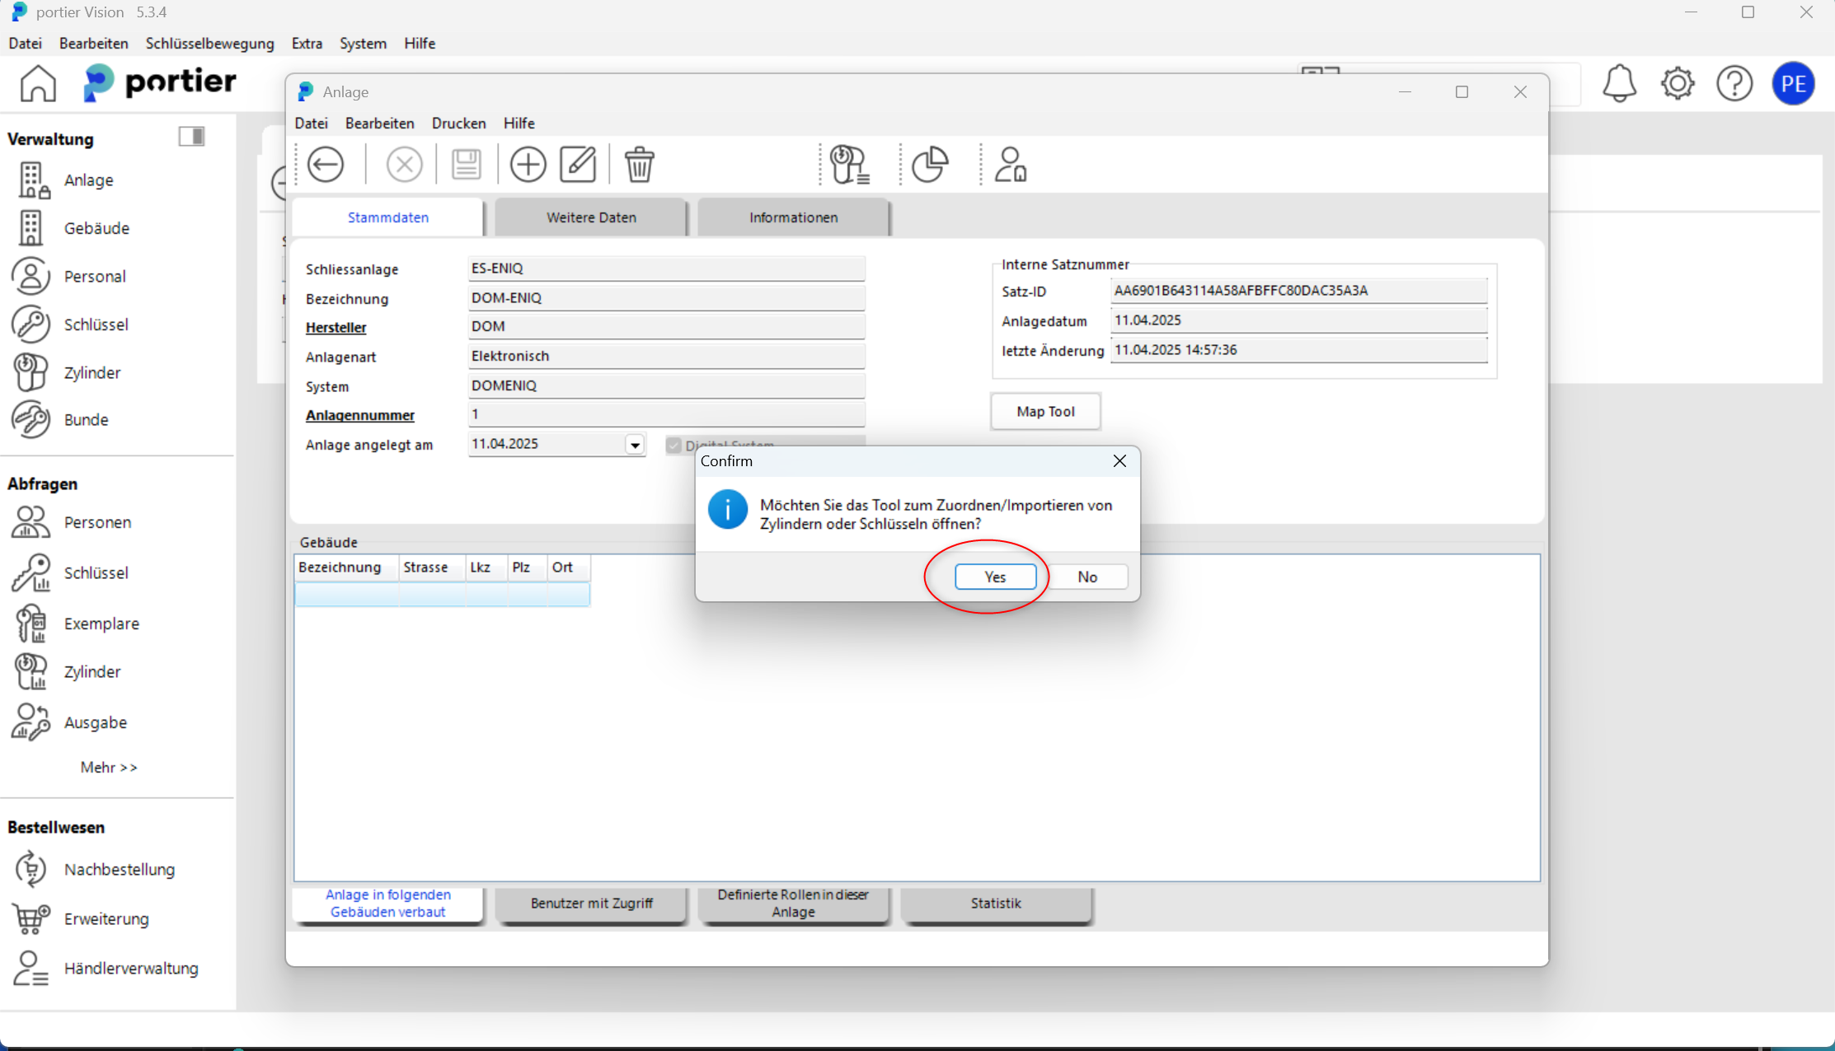Click the Bezeichnung input field
Screen dimensions: 1835x1051
[665, 297]
